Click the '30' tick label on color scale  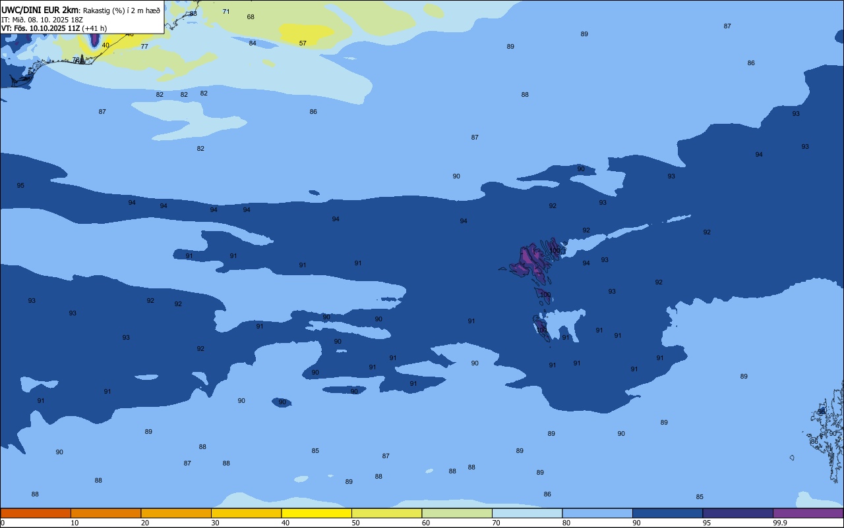point(215,523)
